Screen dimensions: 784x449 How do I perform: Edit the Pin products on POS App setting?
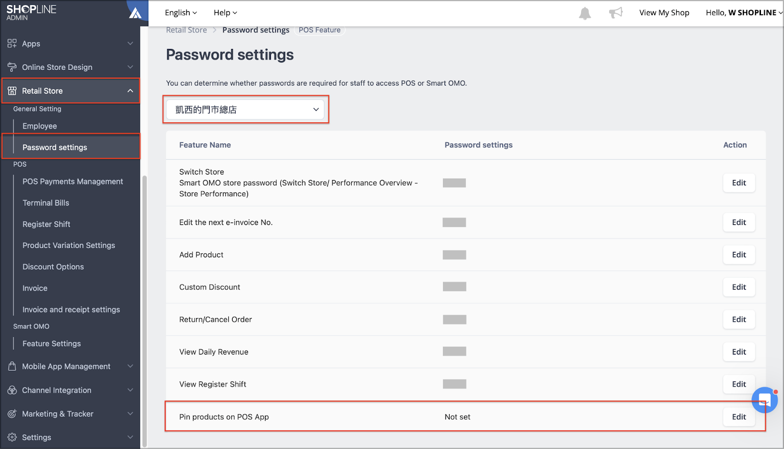(x=739, y=417)
